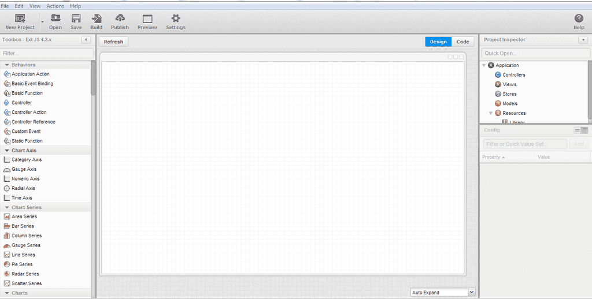This screenshot has height=299, width=592.
Task: Collapse the Charts group
Action: (7, 293)
